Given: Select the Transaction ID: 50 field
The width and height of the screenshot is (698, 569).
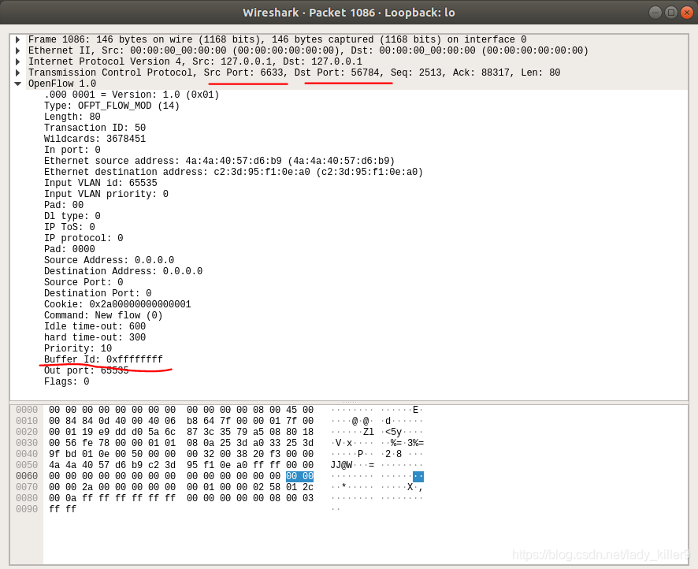Looking at the screenshot, I should (x=95, y=128).
